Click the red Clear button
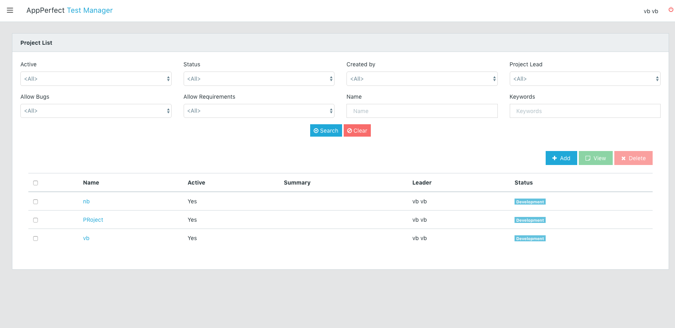 [357, 131]
